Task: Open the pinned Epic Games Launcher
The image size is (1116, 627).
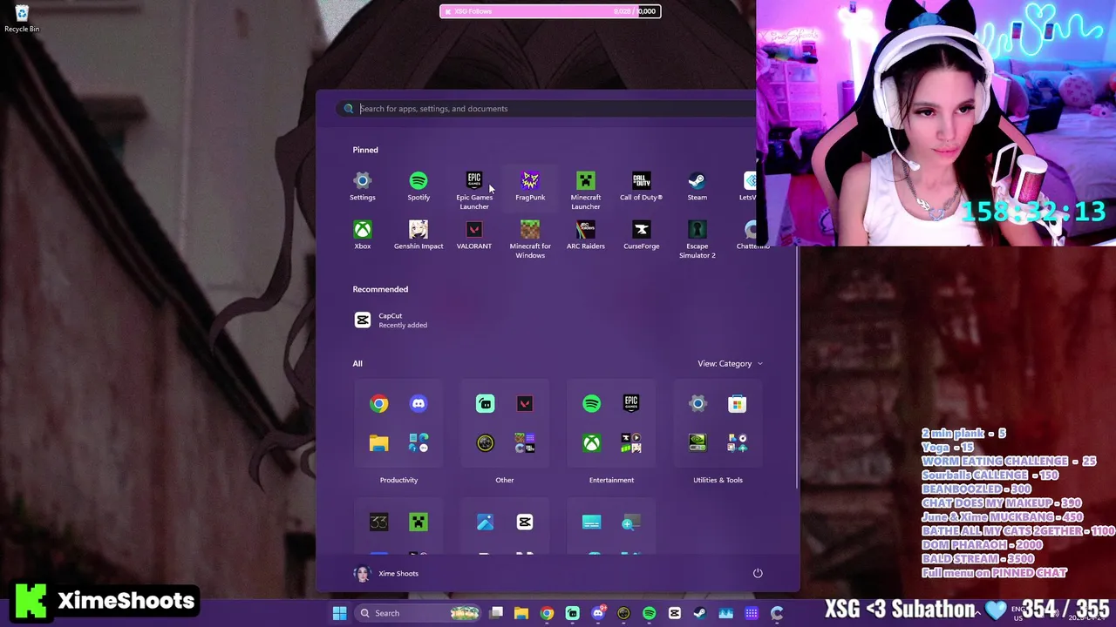Action: pyautogui.click(x=474, y=191)
